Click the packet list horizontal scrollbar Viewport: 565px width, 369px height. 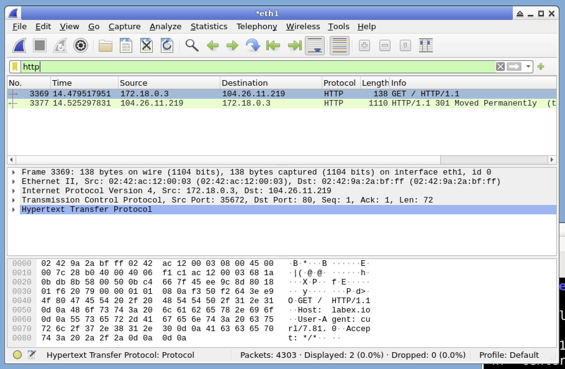coord(228,160)
